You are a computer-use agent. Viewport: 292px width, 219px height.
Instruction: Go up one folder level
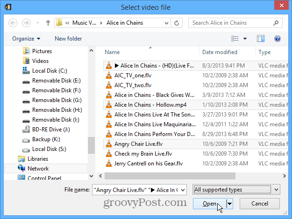[48, 23]
